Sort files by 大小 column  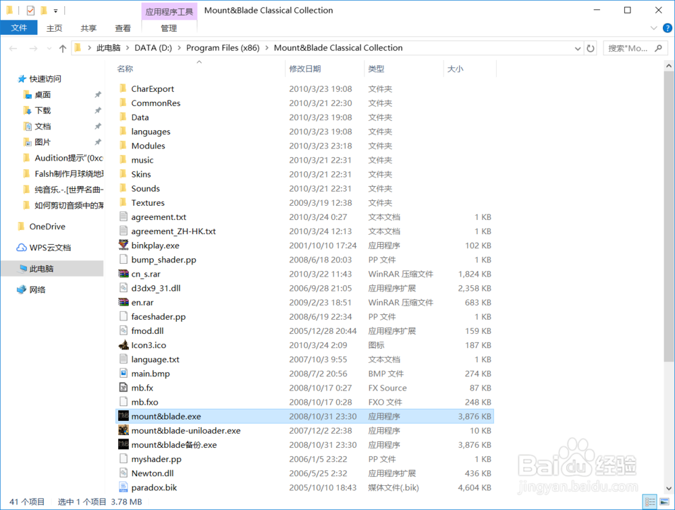coord(455,69)
